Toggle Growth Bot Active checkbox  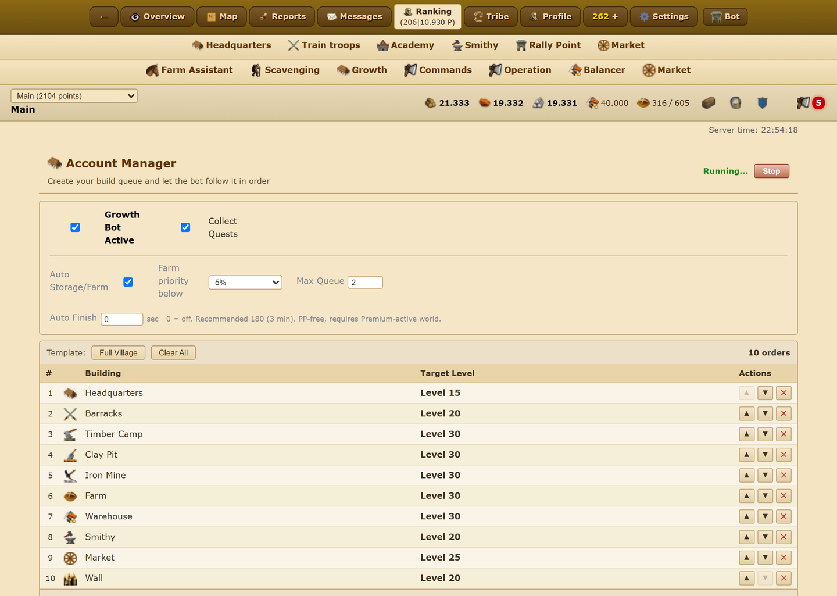point(75,227)
